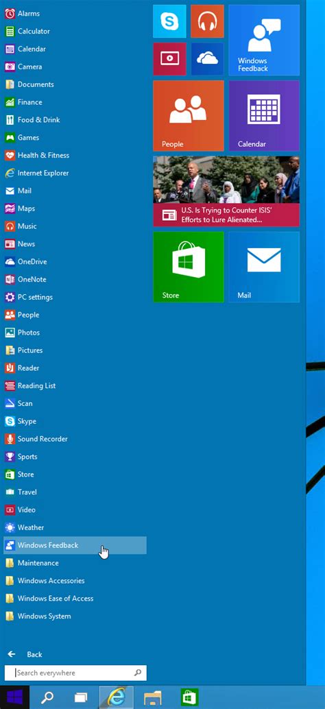Select Store in the apps list

75,474
